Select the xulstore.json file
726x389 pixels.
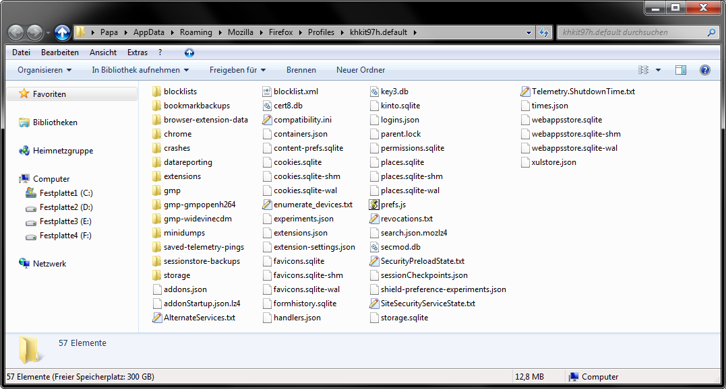point(553,162)
